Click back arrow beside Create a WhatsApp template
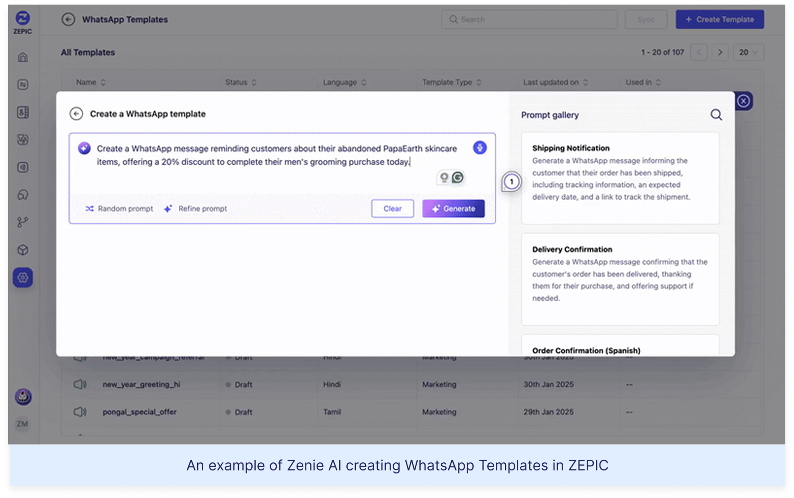This screenshot has height=498, width=794. [x=76, y=114]
